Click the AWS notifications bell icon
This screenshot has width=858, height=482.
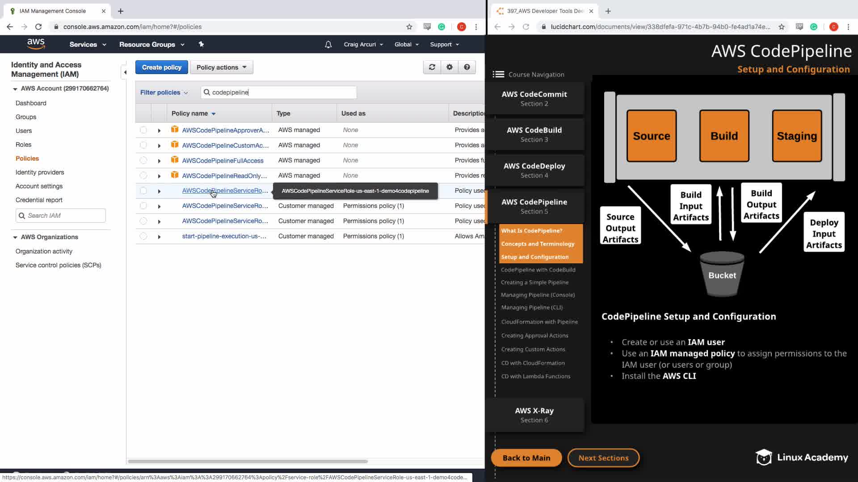click(x=328, y=45)
